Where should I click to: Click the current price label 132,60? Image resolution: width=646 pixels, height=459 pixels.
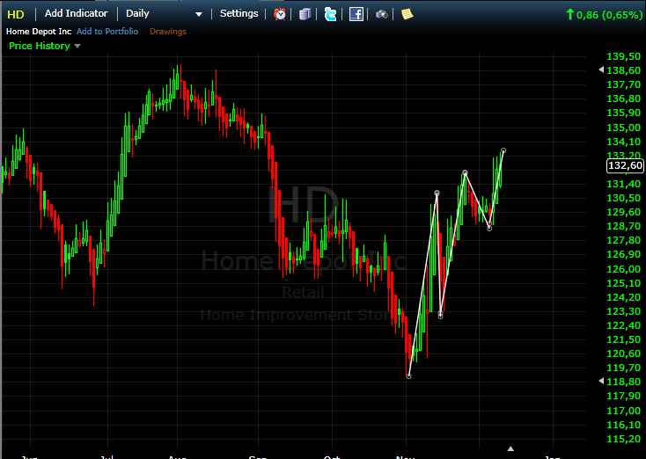pos(625,166)
